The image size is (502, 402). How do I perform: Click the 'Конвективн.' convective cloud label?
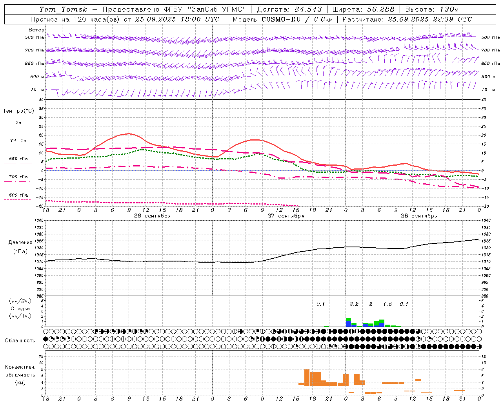[20, 367]
